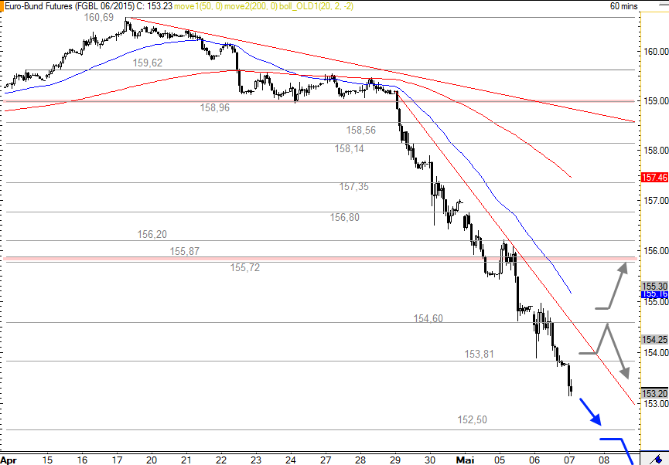The image size is (669, 465).
Task: Select the 158,14 level label
Action: point(350,149)
